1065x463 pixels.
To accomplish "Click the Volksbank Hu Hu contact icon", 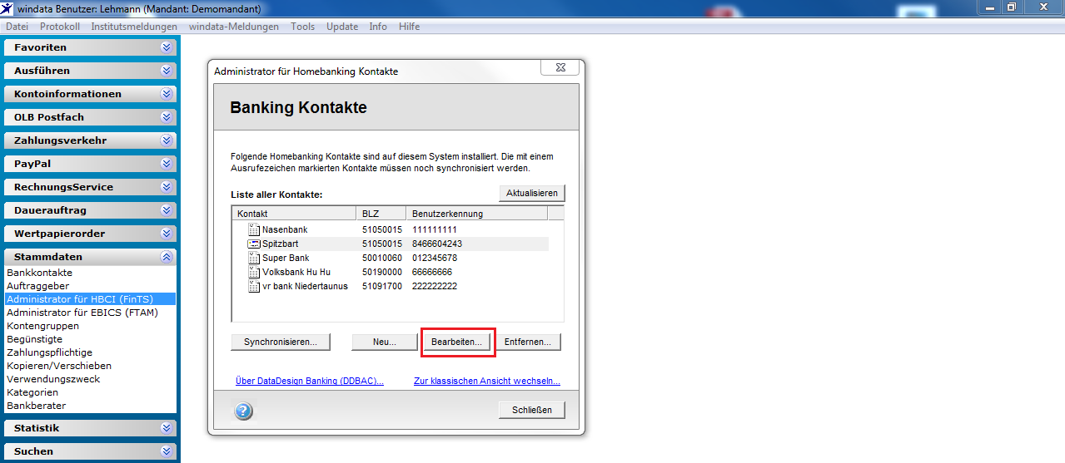I will (255, 272).
